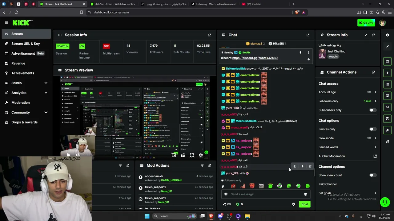The width and height of the screenshot is (394, 221).
Task: Open Discord from the taskbar
Action: point(220,216)
